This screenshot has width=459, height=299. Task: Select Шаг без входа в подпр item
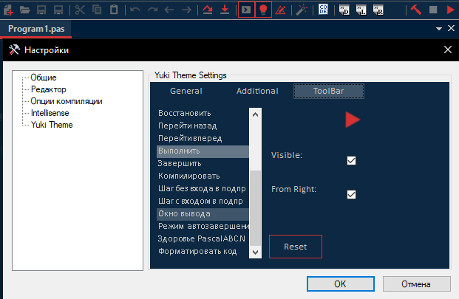pyautogui.click(x=203, y=188)
